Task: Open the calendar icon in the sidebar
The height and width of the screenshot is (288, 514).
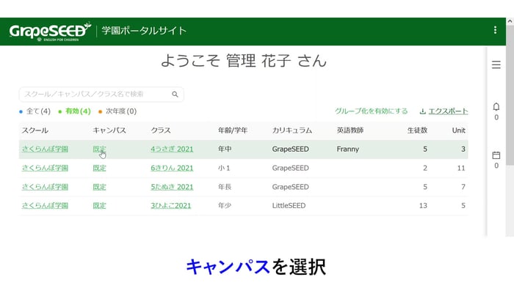Action: click(x=496, y=155)
